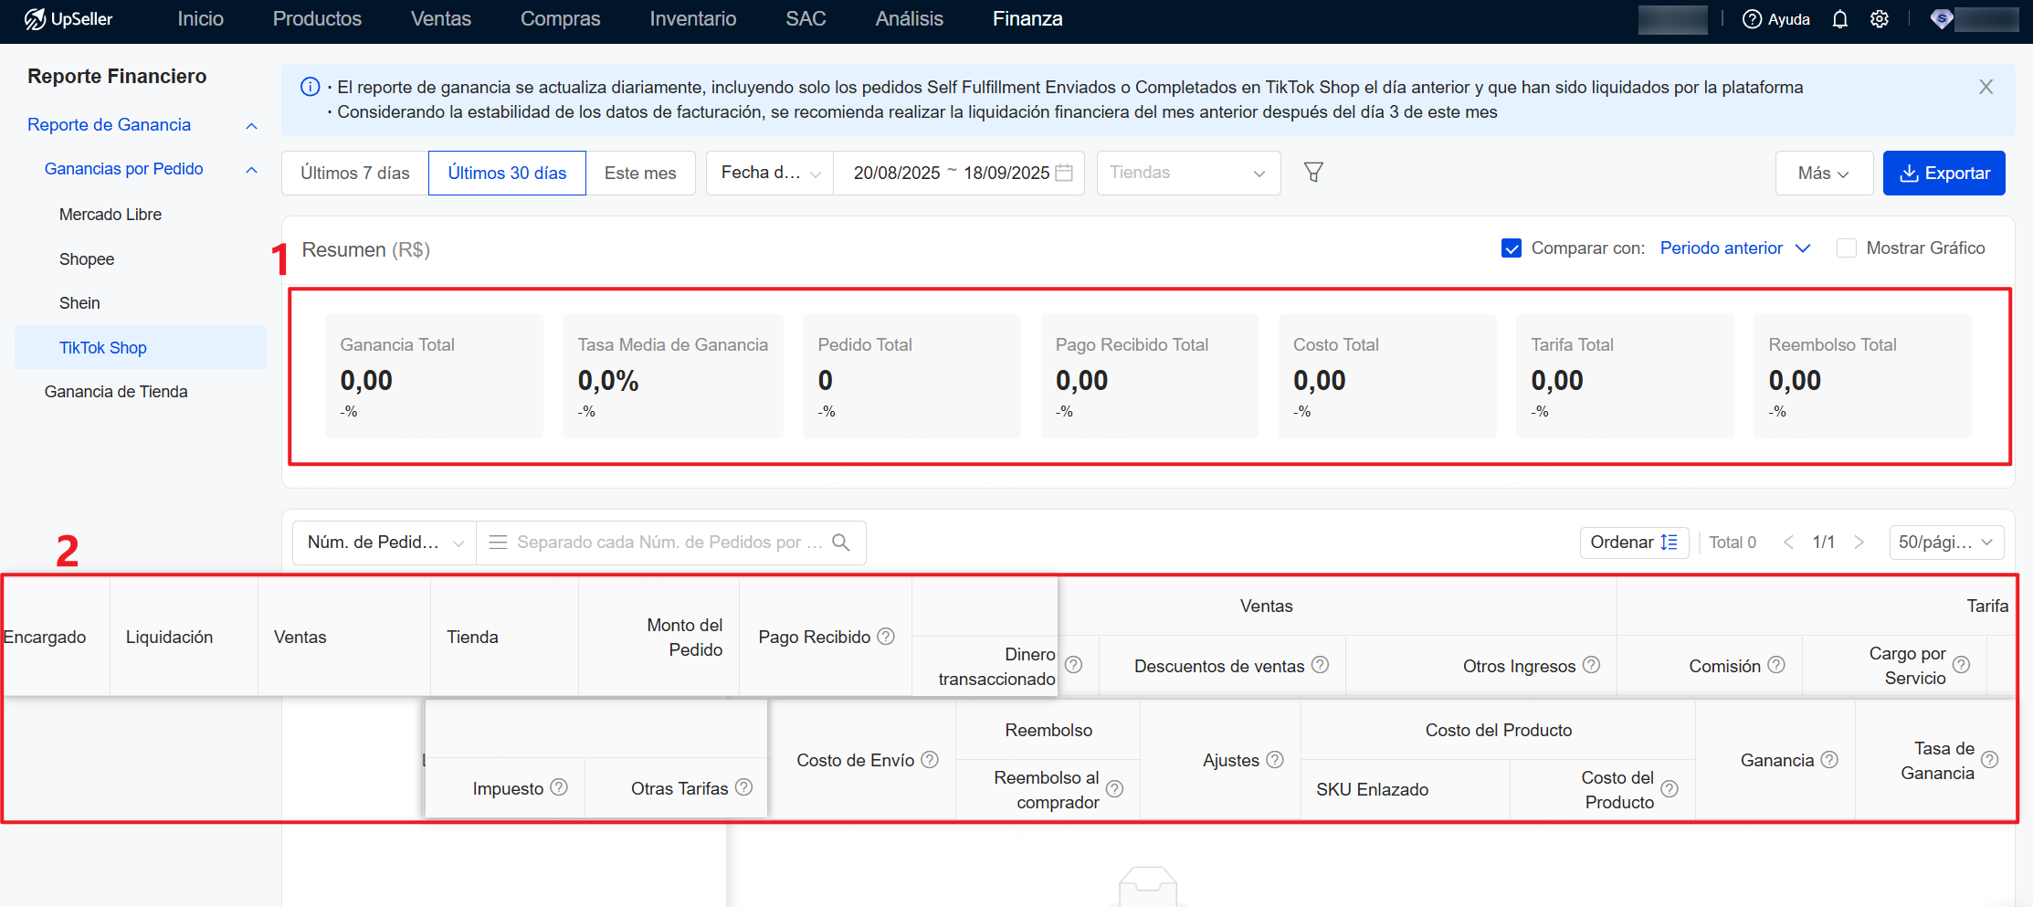Screen dimensions: 2033x907
Task: Click help icon beside Comisión column
Action: (1776, 665)
